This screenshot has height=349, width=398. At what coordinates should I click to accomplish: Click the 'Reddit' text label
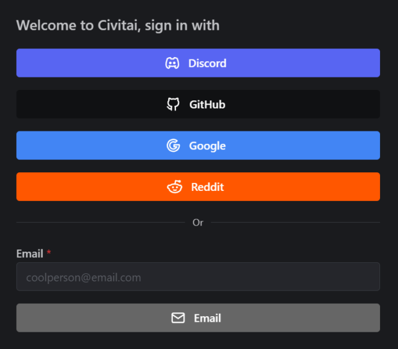coord(208,187)
